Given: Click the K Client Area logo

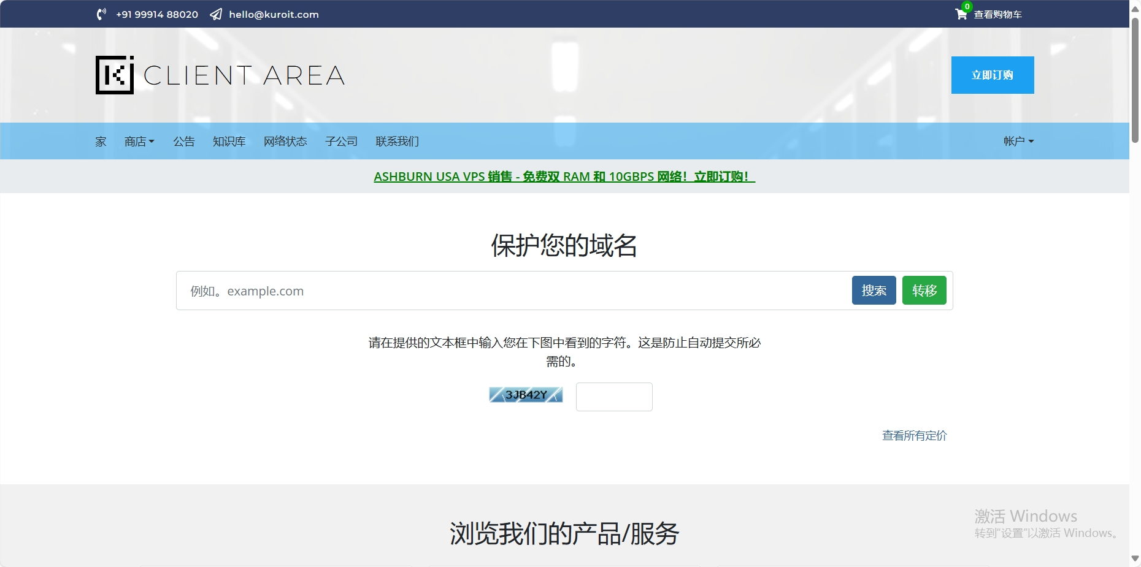Looking at the screenshot, I should (x=220, y=75).
